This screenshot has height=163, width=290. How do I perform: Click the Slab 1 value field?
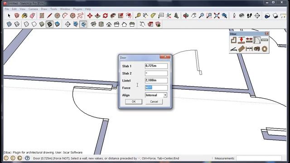156,66
